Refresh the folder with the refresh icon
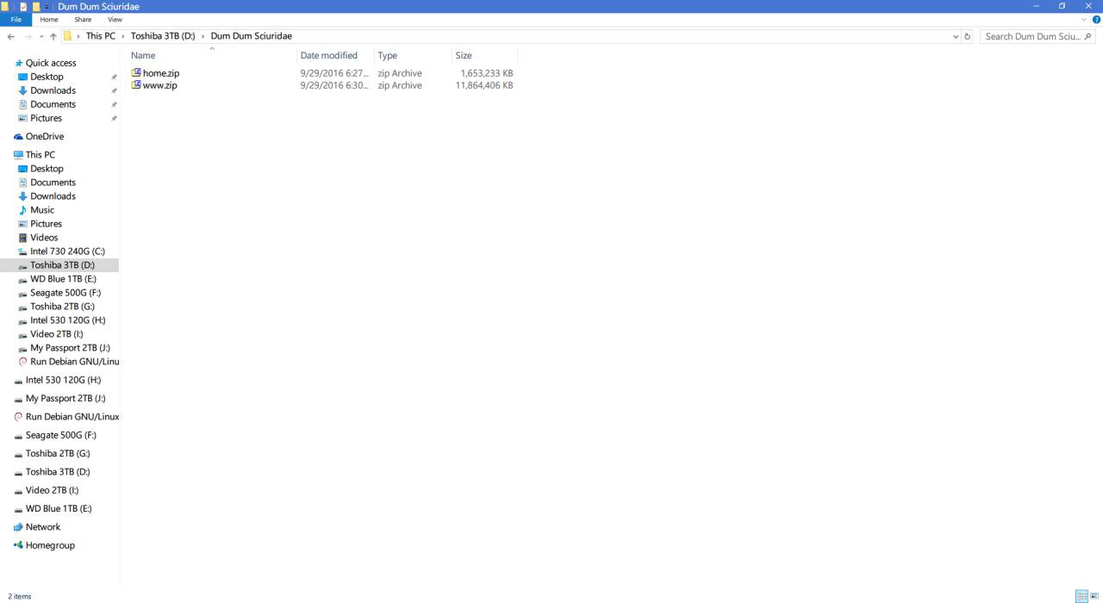 [x=967, y=36]
